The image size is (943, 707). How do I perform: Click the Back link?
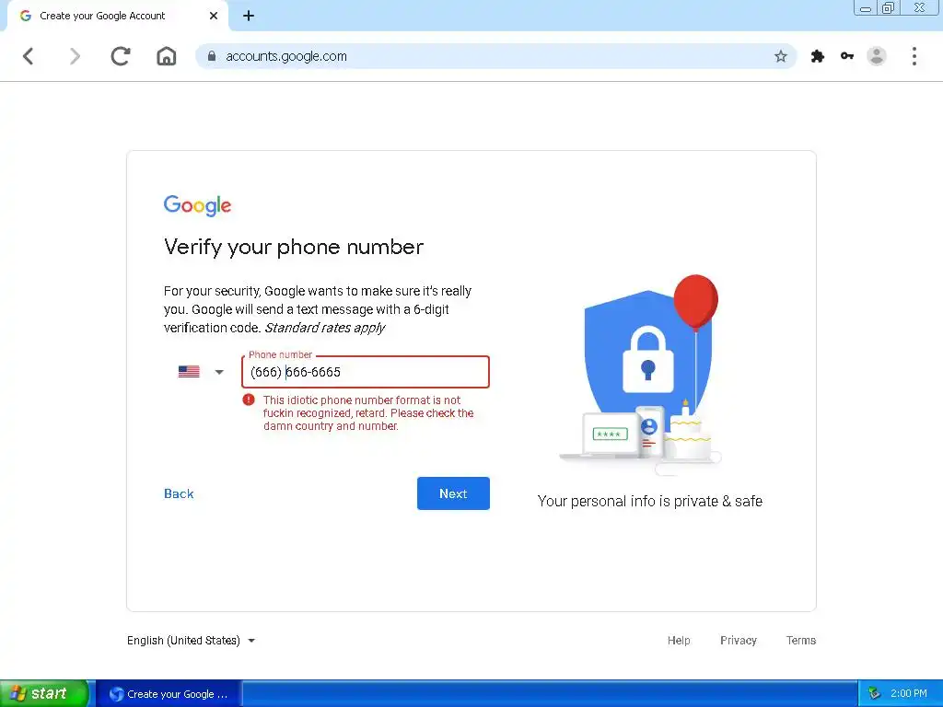pos(179,493)
